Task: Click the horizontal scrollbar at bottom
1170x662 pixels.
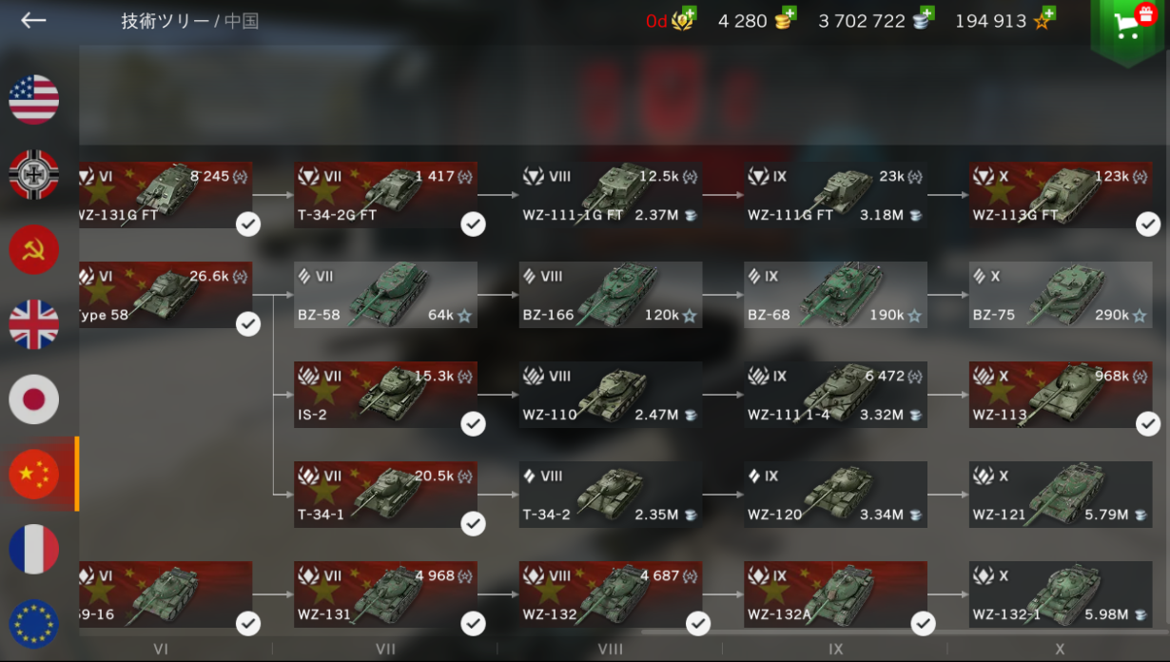Action: pos(904,631)
